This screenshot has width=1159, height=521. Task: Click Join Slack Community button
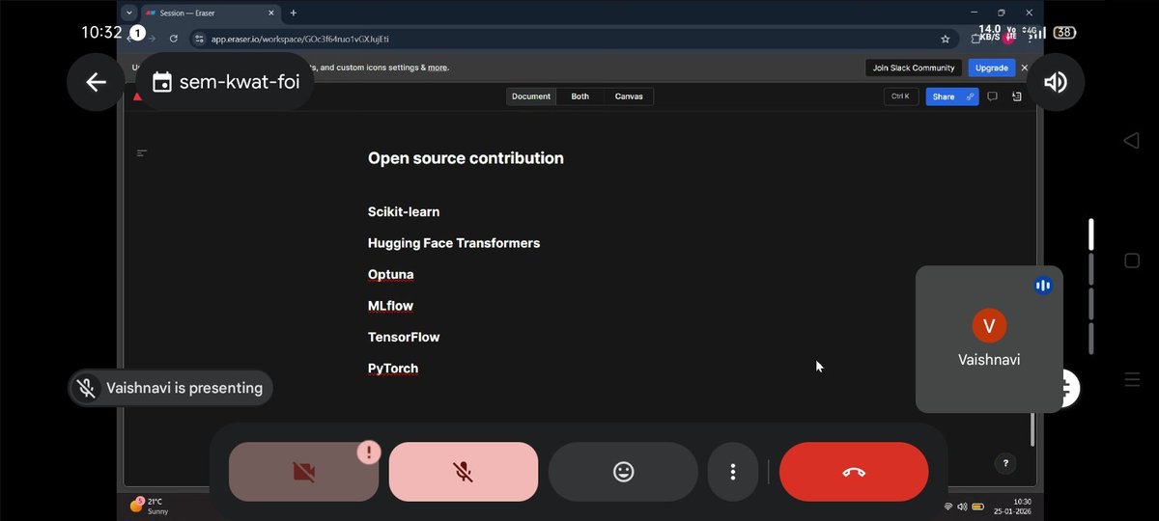tap(914, 68)
